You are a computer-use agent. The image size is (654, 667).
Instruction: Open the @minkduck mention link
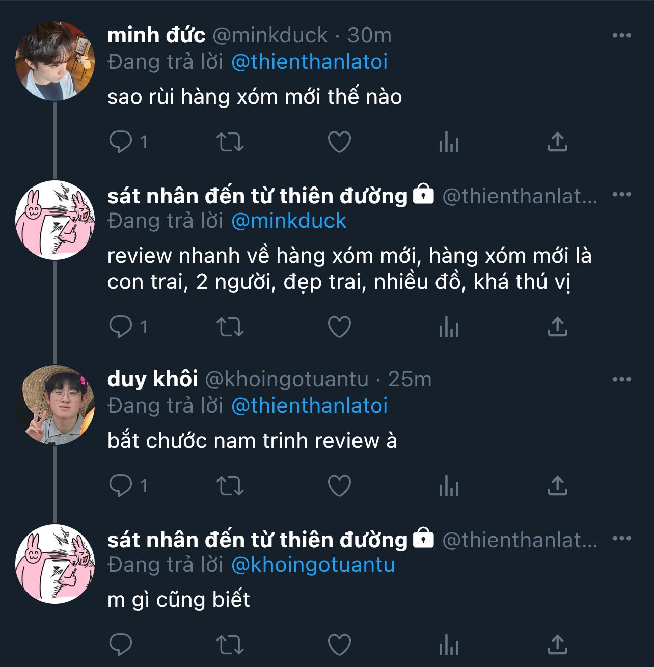point(289,221)
